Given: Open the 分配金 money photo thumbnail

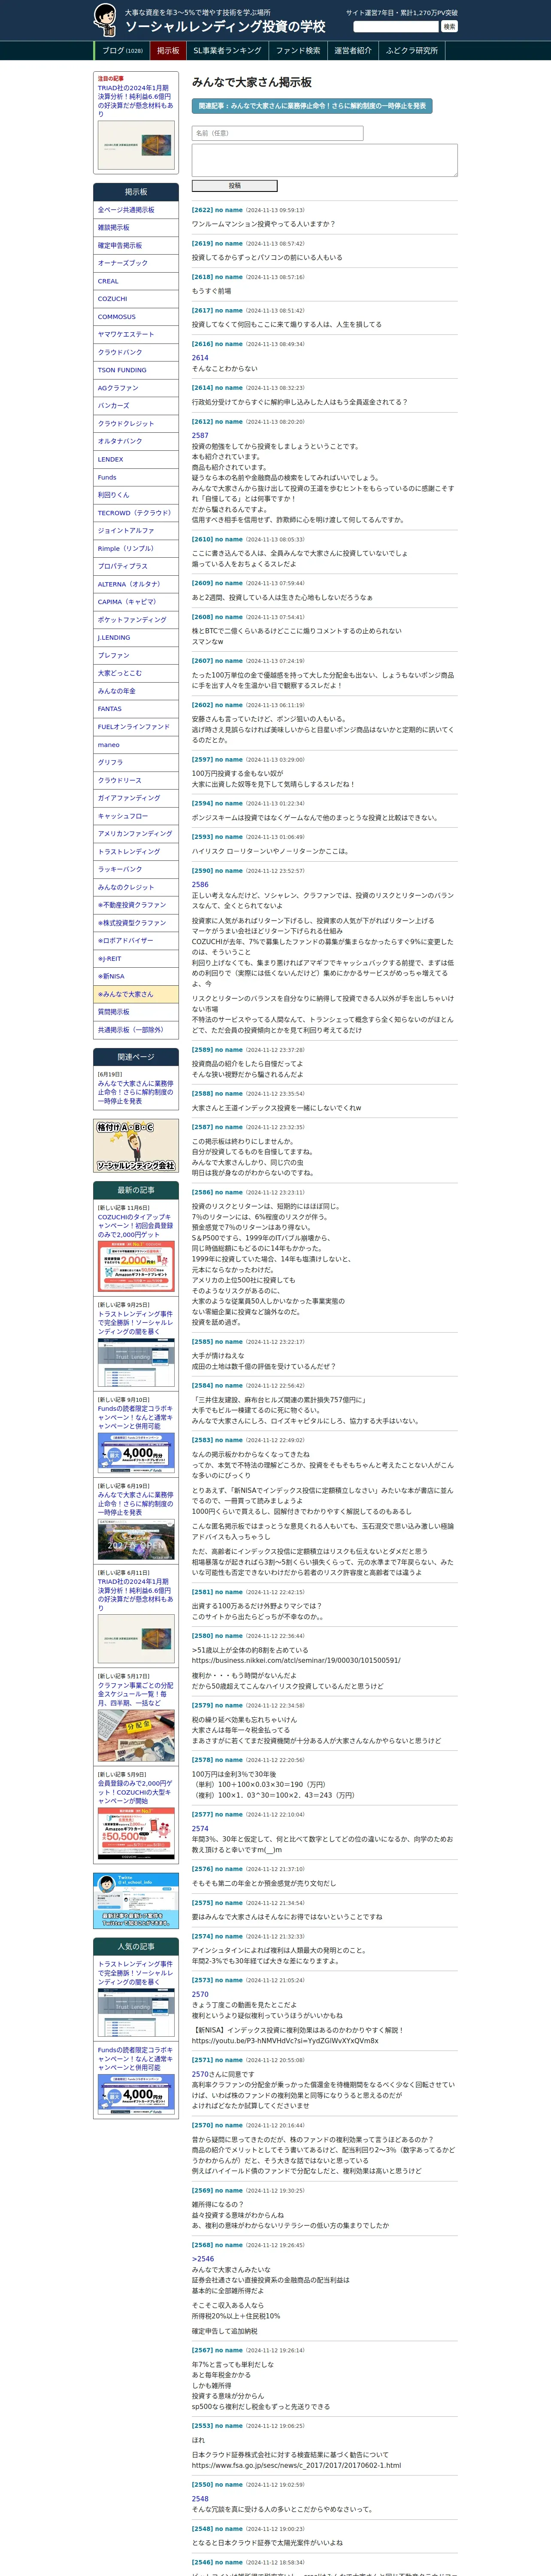Looking at the screenshot, I should tap(136, 1735).
